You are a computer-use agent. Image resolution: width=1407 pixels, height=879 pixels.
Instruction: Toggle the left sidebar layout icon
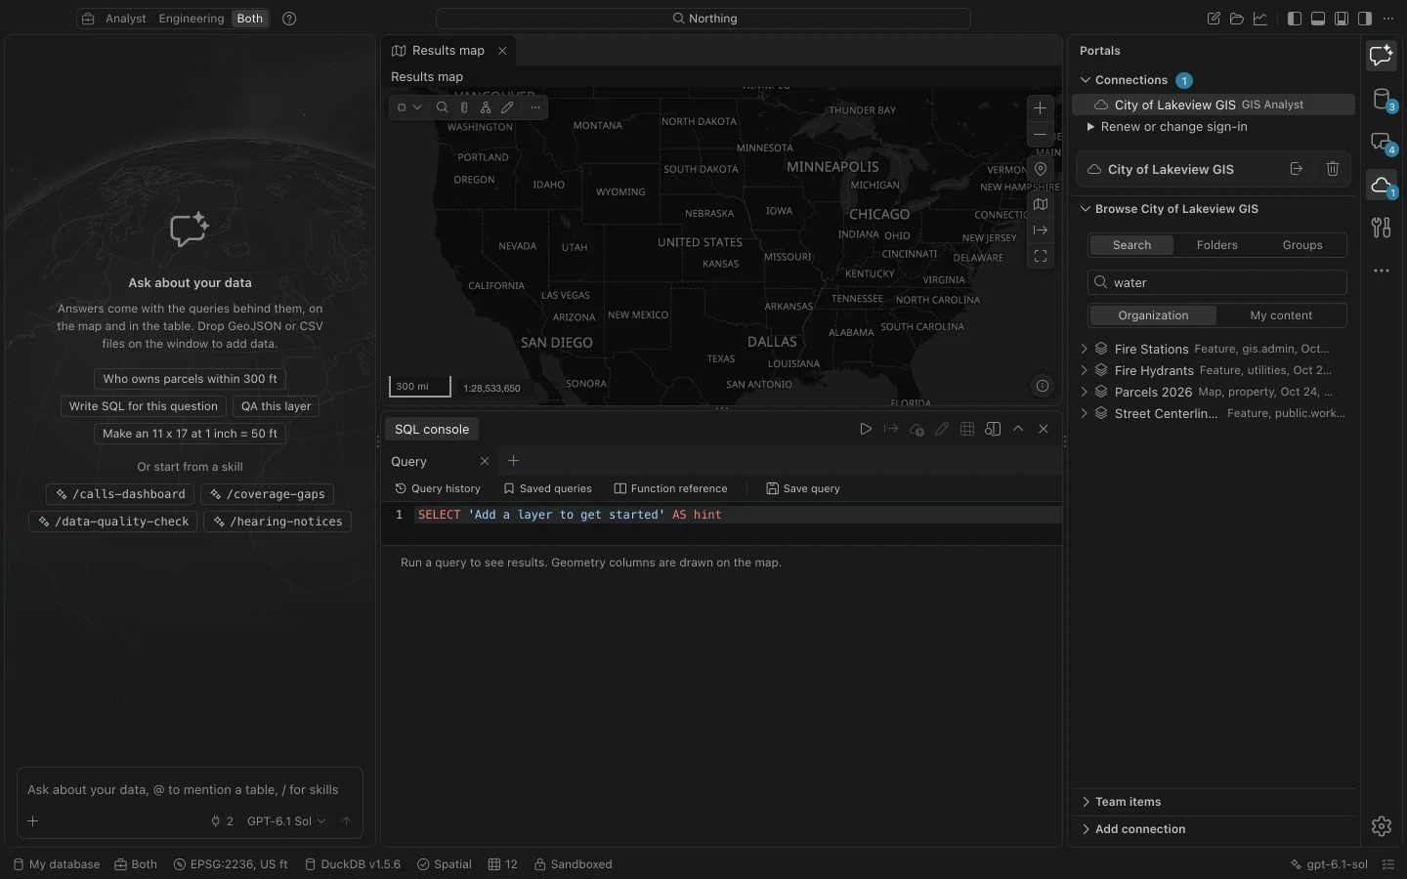click(1295, 19)
